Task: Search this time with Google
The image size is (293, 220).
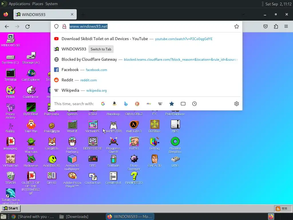Action: point(103,104)
